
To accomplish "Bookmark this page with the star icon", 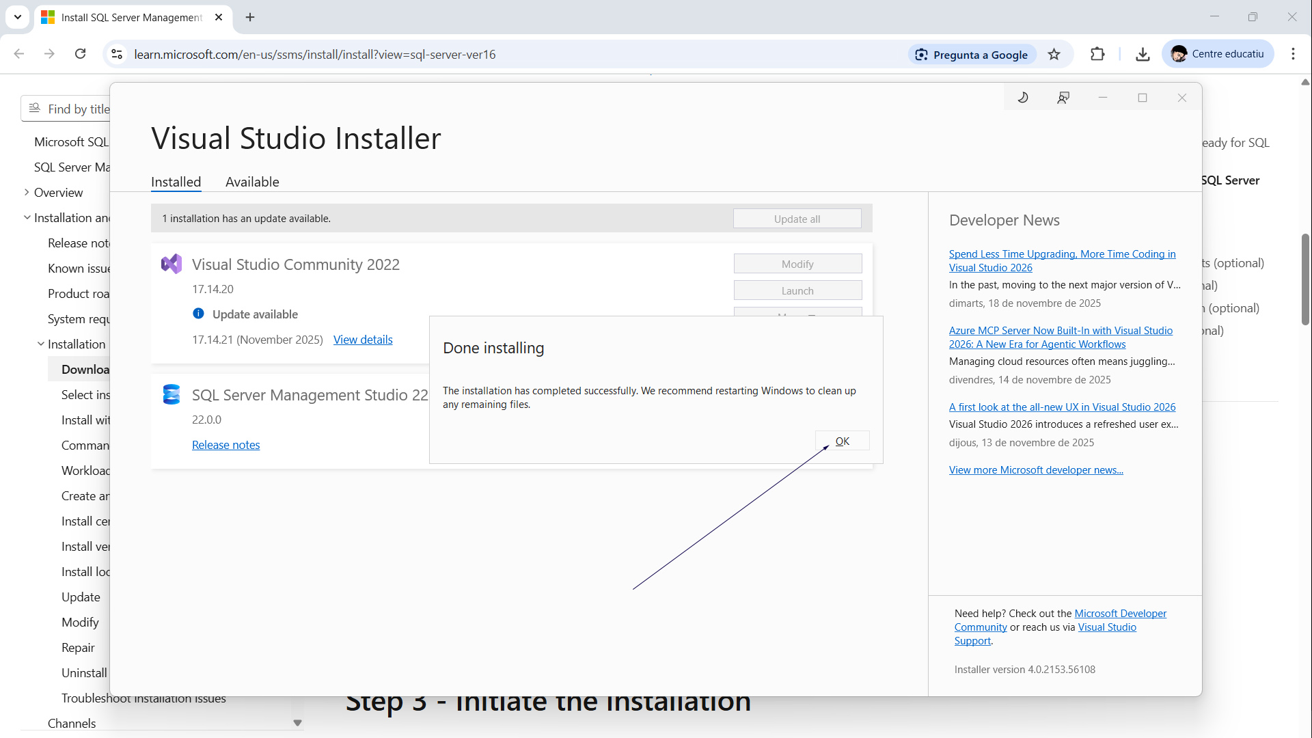I will pos(1054,55).
